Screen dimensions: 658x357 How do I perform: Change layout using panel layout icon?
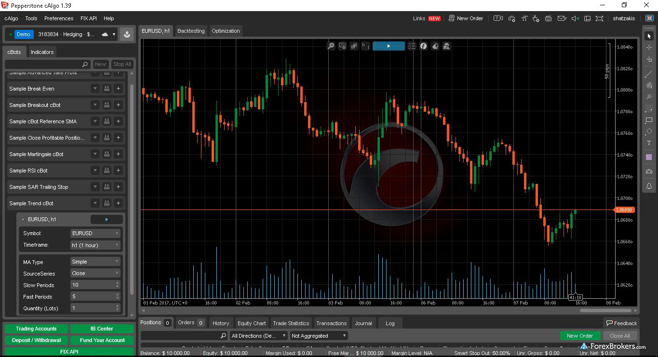587,18
